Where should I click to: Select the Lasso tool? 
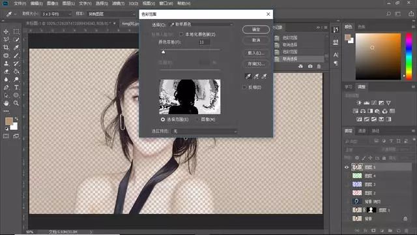pos(6,39)
